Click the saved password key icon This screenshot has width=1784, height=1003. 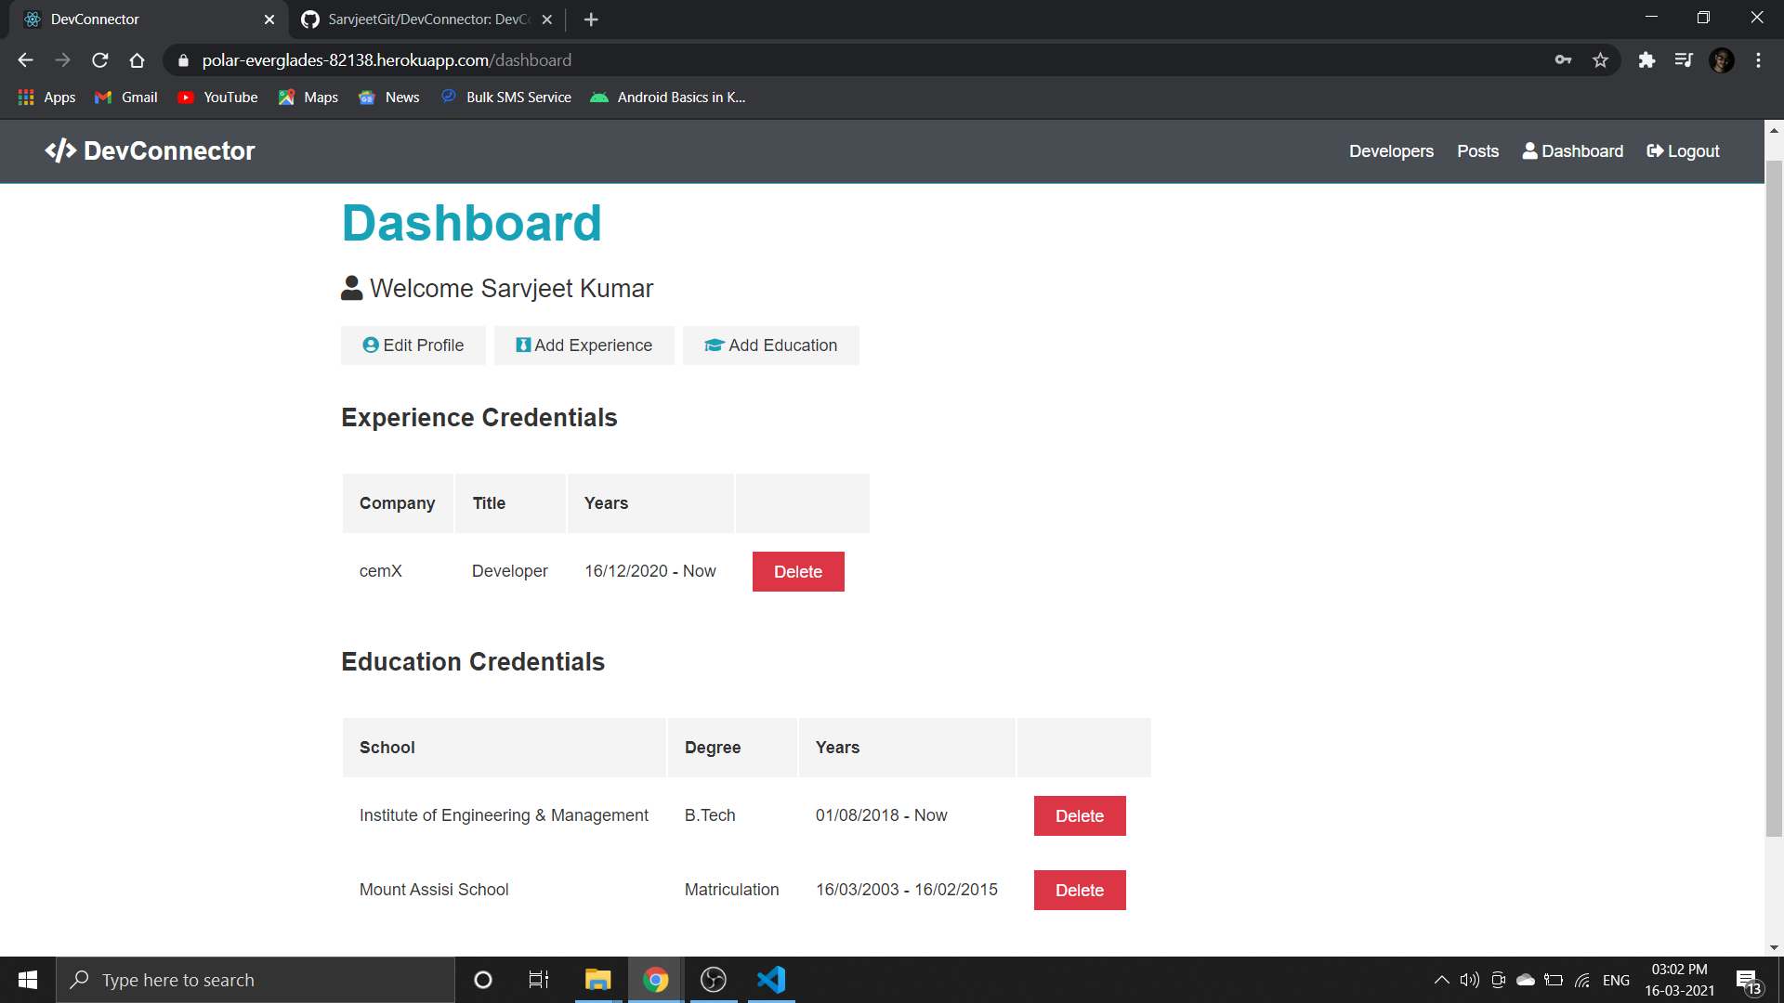(1563, 60)
